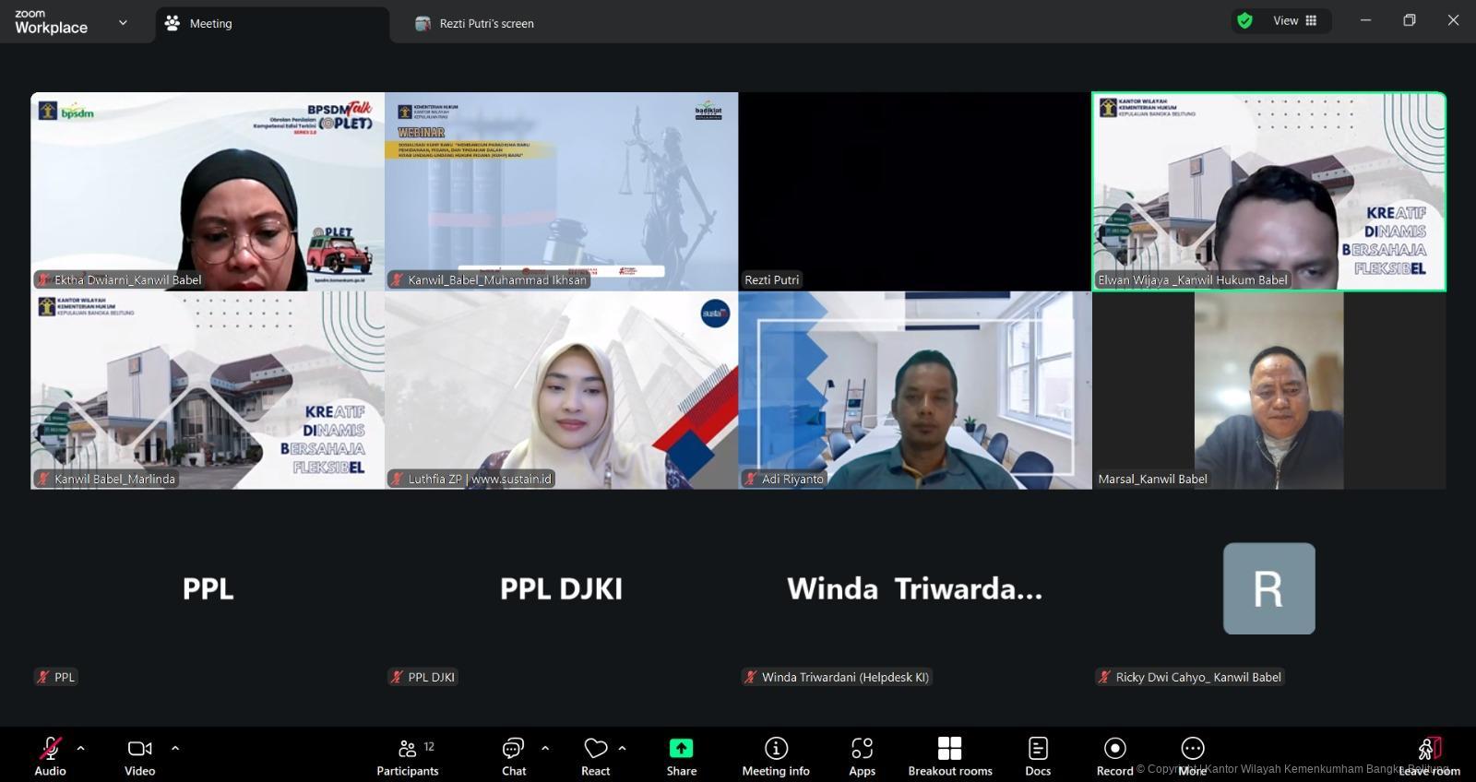This screenshot has height=782, width=1476.
Task: Click the Leave room button
Action: point(1429,756)
